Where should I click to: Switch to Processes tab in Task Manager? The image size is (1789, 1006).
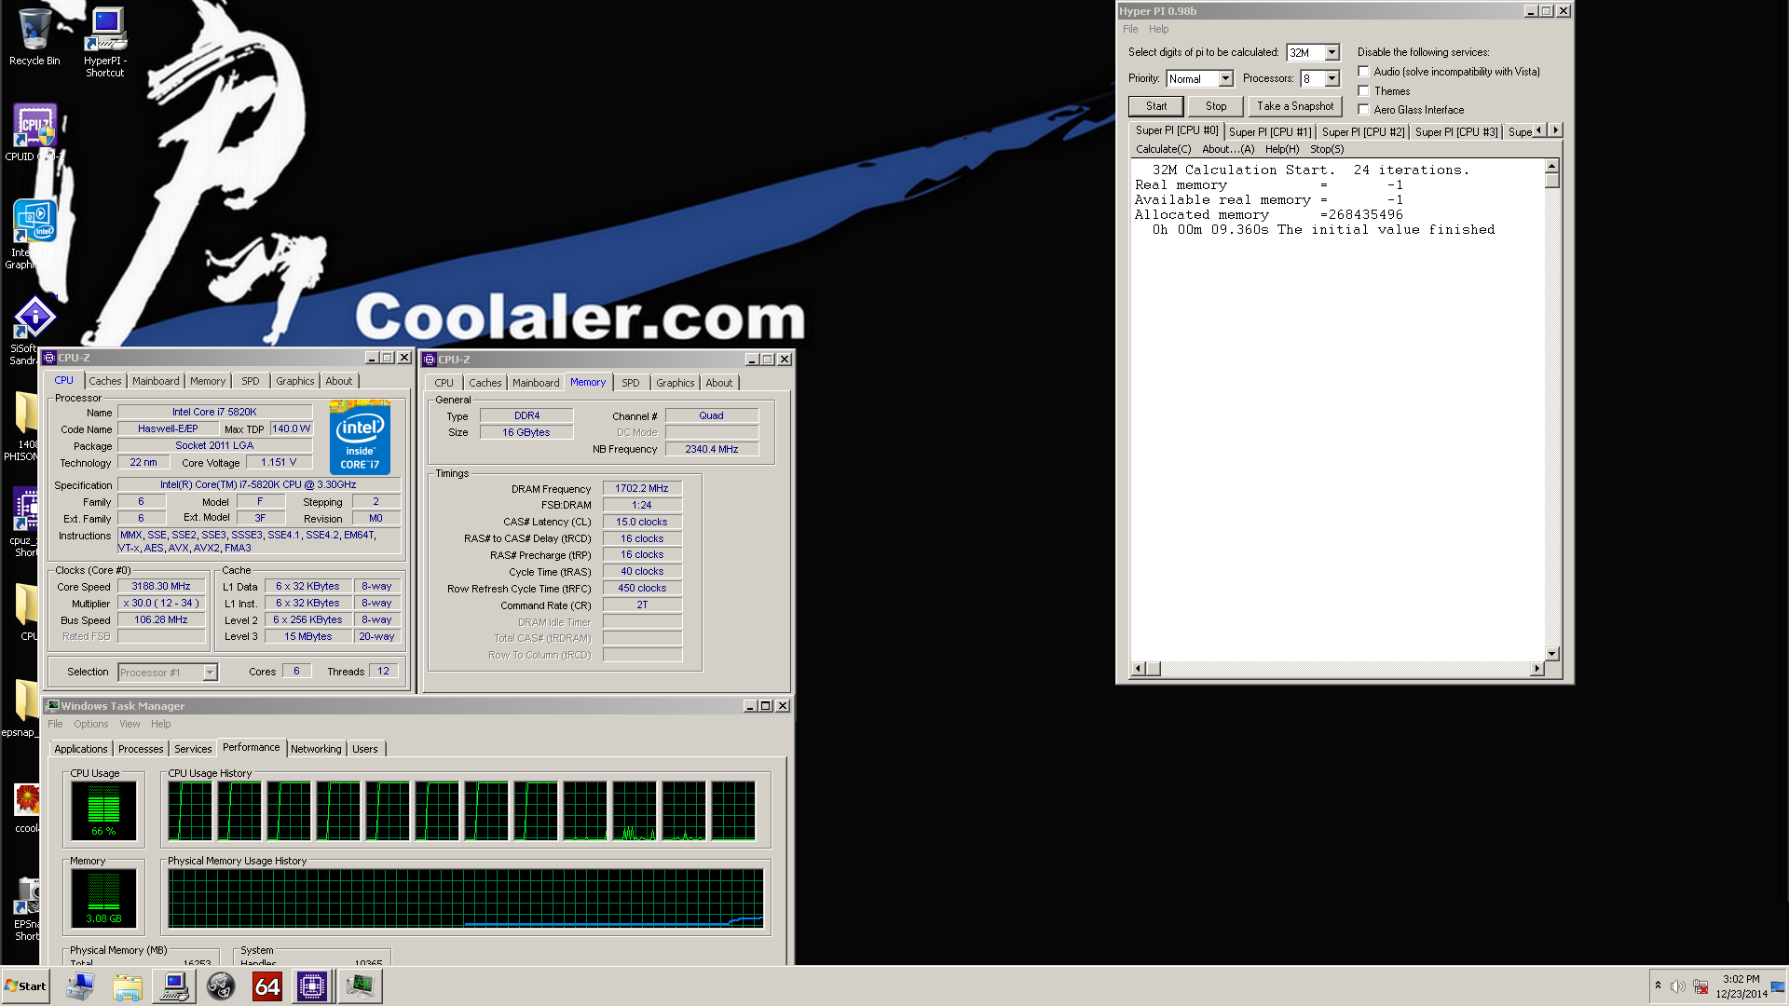coord(141,749)
